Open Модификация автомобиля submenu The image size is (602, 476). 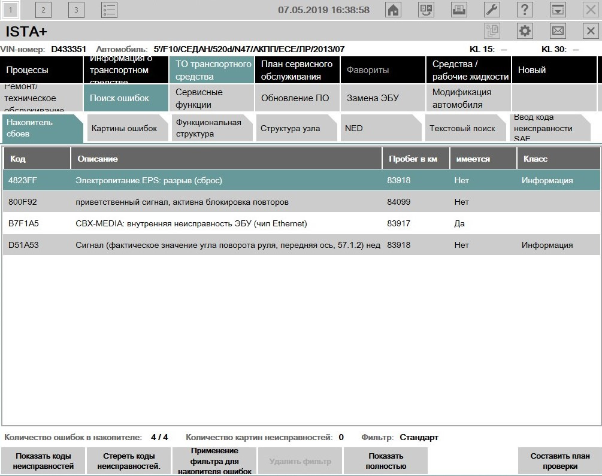pyautogui.click(x=468, y=98)
